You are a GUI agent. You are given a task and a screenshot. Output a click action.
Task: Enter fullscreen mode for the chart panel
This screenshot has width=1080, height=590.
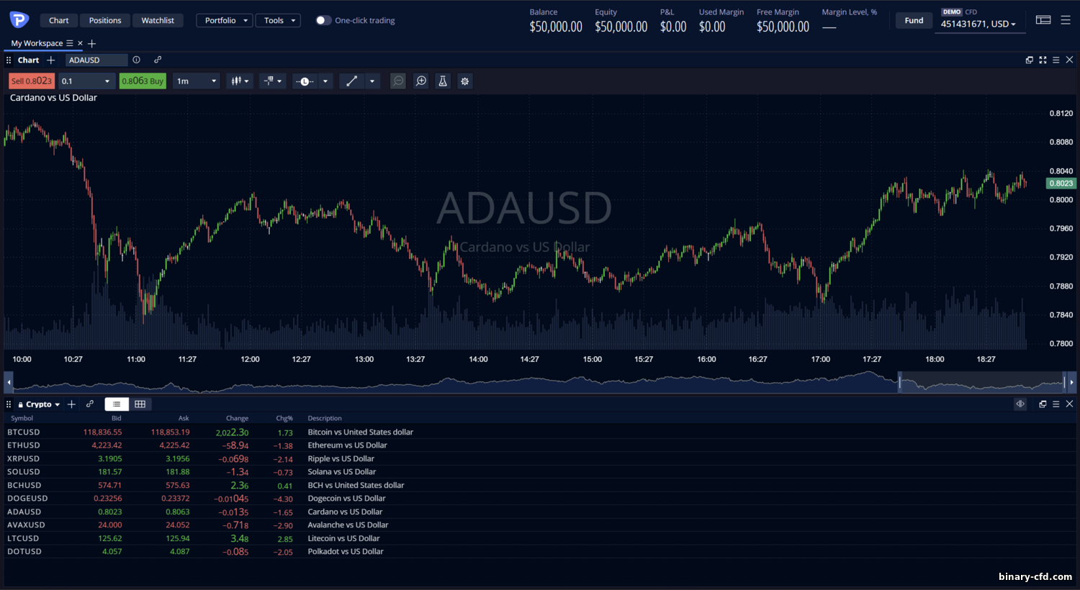pos(1043,60)
